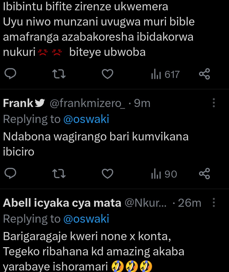This screenshot has height=272, width=229.
Task: Share Frank's tweet
Action: pyautogui.click(x=204, y=174)
